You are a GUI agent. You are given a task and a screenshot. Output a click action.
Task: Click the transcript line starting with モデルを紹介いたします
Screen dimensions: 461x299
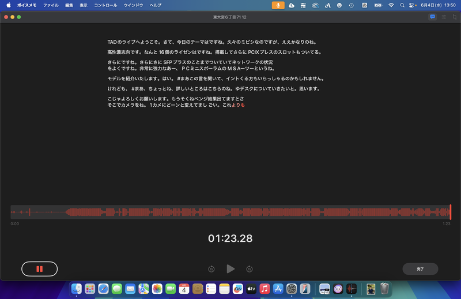pos(216,79)
